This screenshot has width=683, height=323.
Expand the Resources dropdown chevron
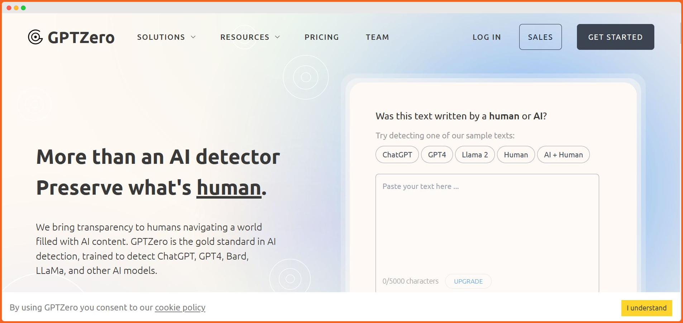[x=277, y=37]
